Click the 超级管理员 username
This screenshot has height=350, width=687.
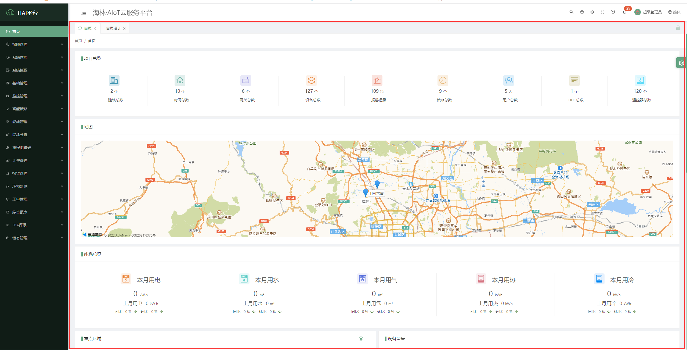point(652,12)
